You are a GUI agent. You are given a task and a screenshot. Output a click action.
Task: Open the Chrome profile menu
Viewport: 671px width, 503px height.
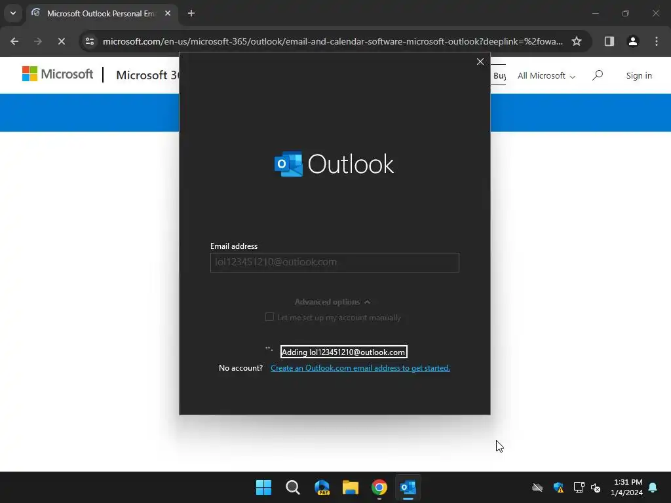point(633,41)
